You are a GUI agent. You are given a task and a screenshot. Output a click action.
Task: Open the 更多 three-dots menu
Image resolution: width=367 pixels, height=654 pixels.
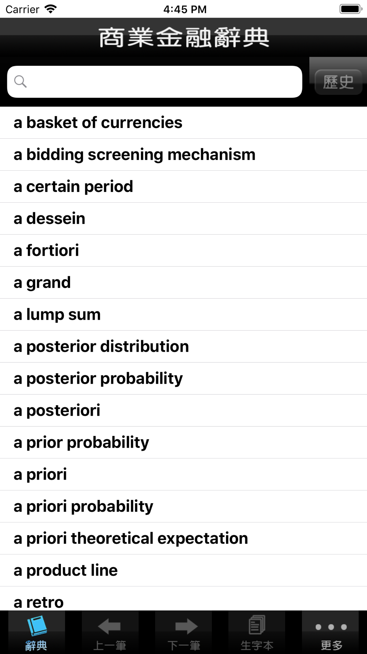click(331, 632)
